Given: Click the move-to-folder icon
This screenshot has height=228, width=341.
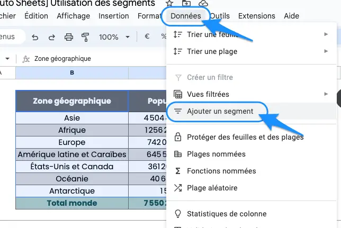Looking at the screenshot, I should [x=186, y=3].
